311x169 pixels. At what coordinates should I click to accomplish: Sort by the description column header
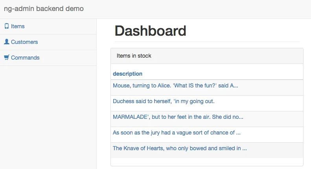(127, 74)
